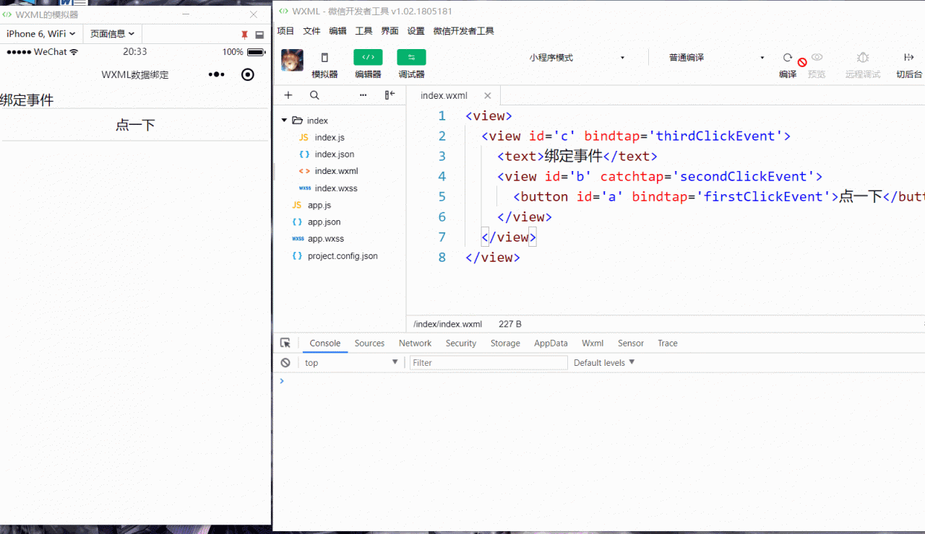Click the /index/index.wxml path in status bar
This screenshot has width=925, height=534.
point(447,324)
